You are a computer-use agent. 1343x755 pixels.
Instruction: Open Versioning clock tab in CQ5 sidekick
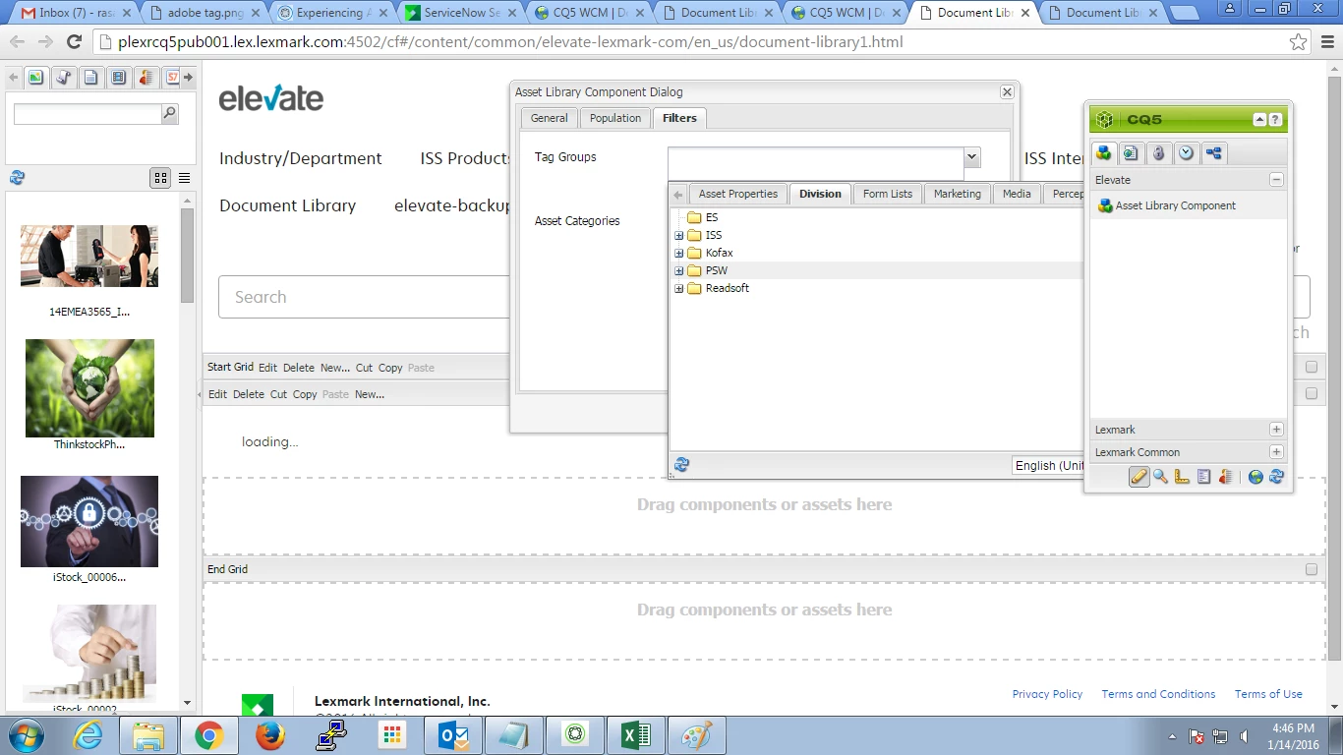coord(1187,152)
